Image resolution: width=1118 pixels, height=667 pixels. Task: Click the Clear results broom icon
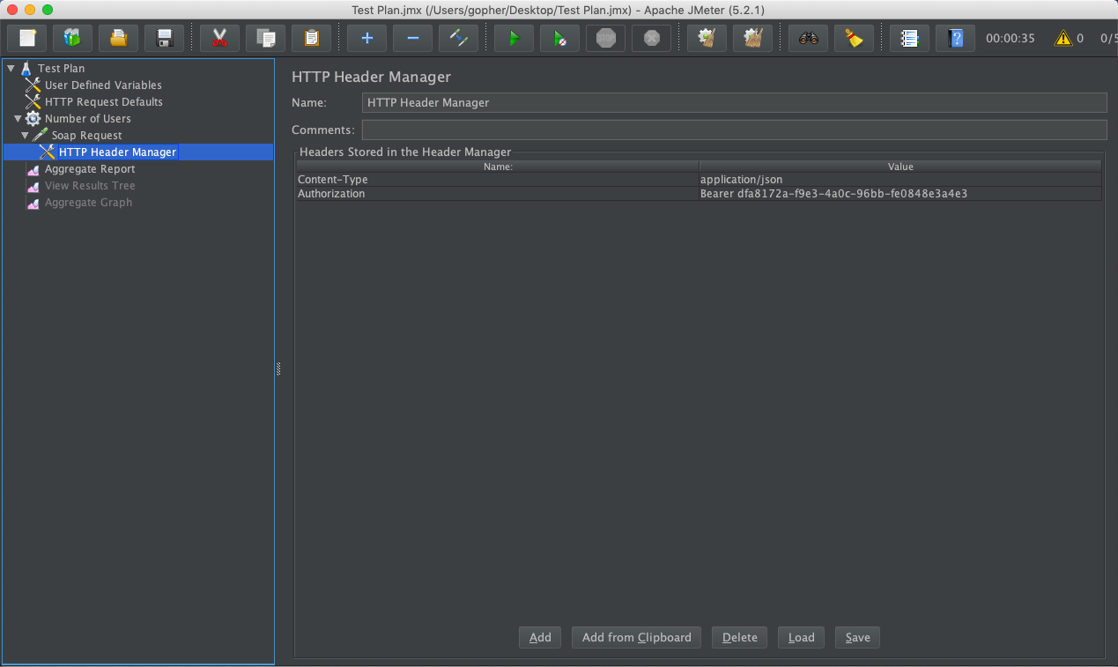pyautogui.click(x=707, y=38)
